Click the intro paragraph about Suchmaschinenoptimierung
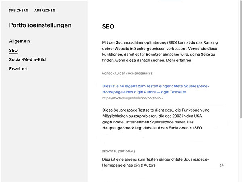 pos(160,51)
